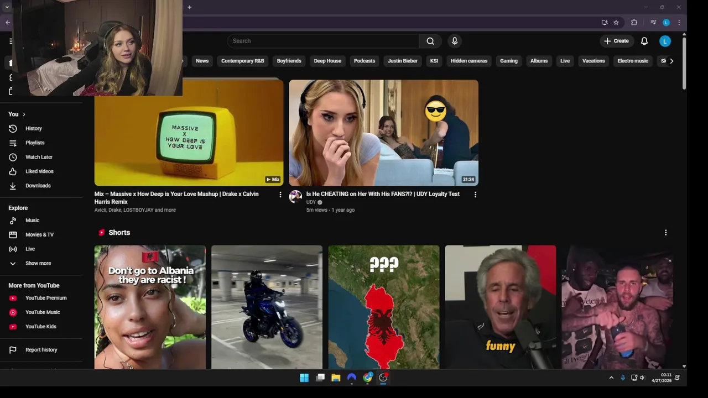
Task: Open options menu for UDY Loyalty Test video
Action: [x=475, y=195]
